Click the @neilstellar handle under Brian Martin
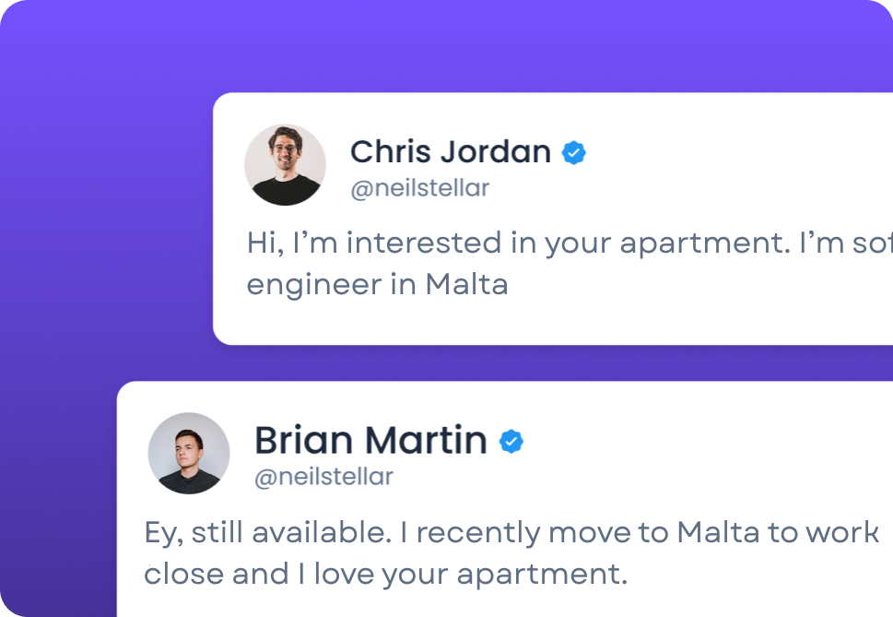This screenshot has height=617, width=893. coord(323,477)
